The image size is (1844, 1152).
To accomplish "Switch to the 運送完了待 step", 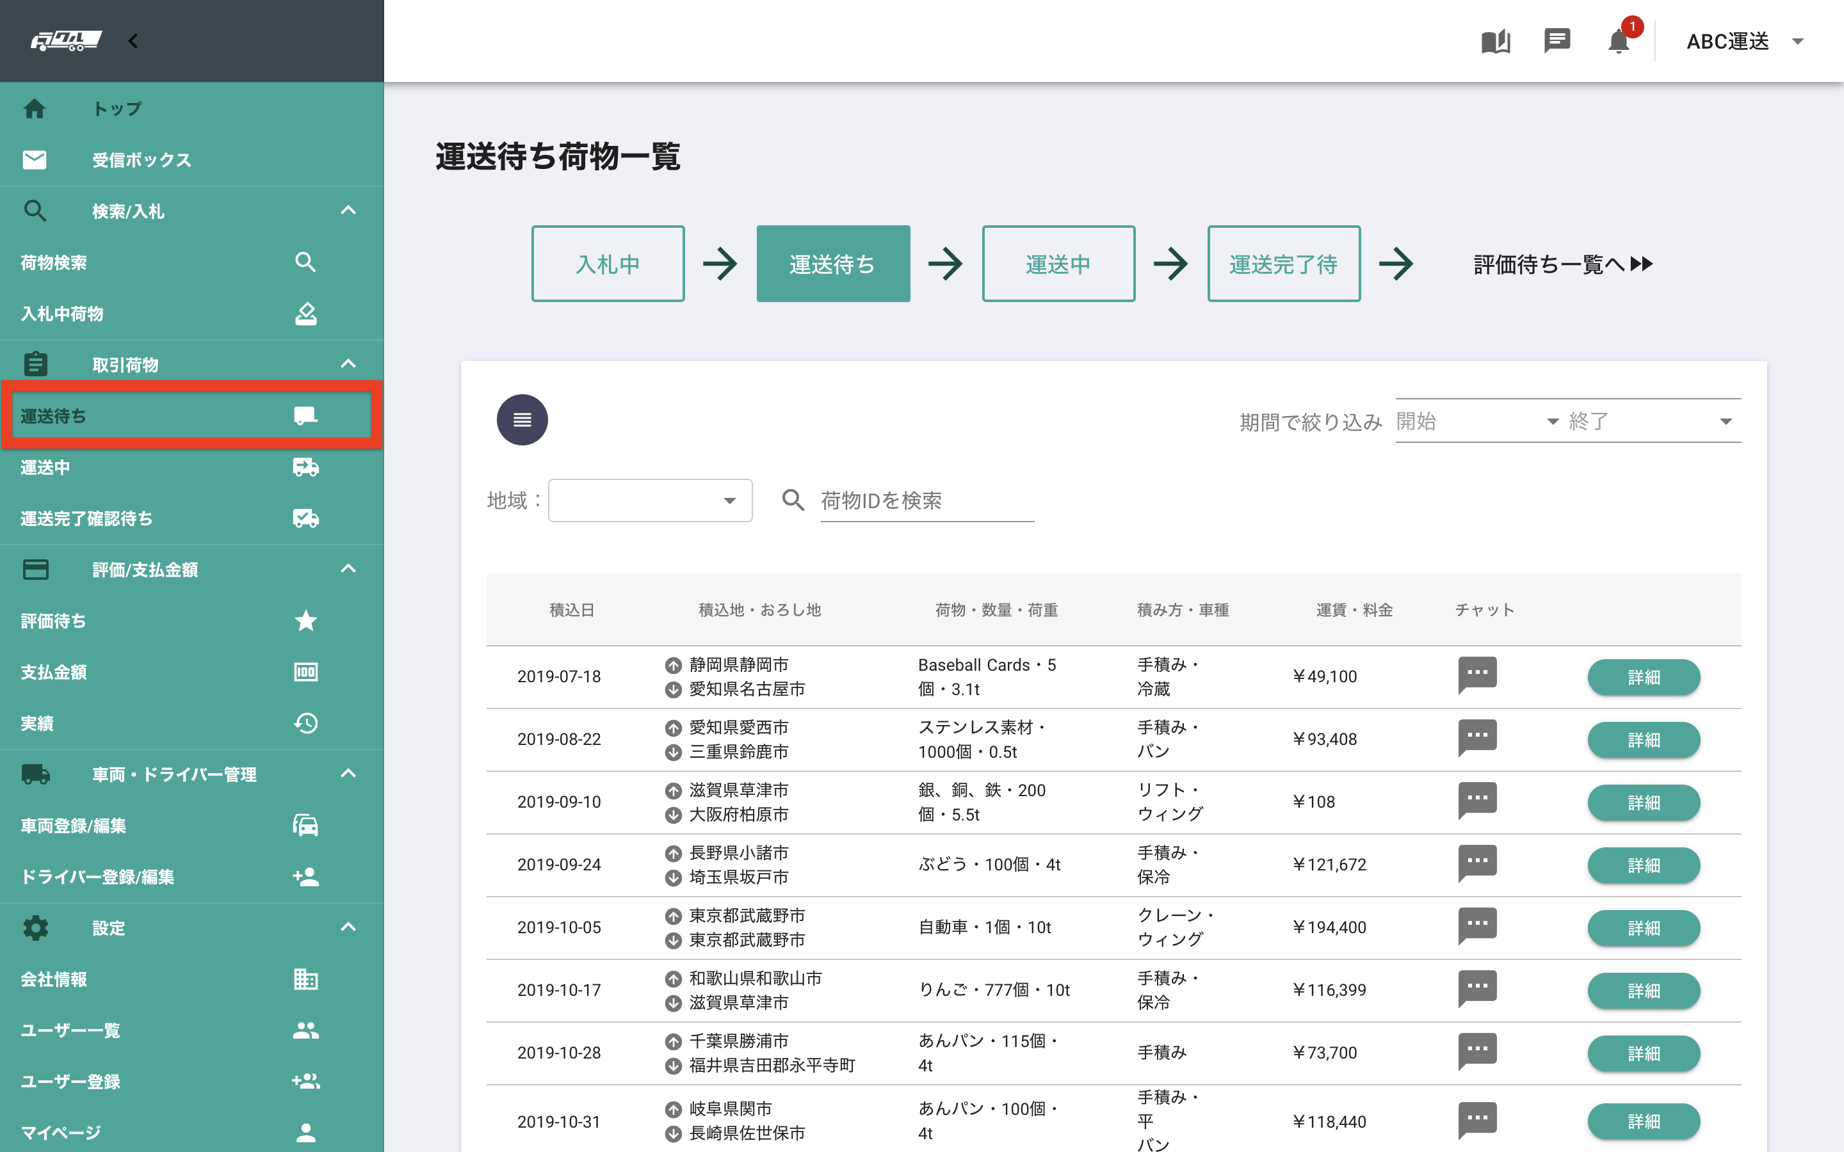I will (1284, 264).
